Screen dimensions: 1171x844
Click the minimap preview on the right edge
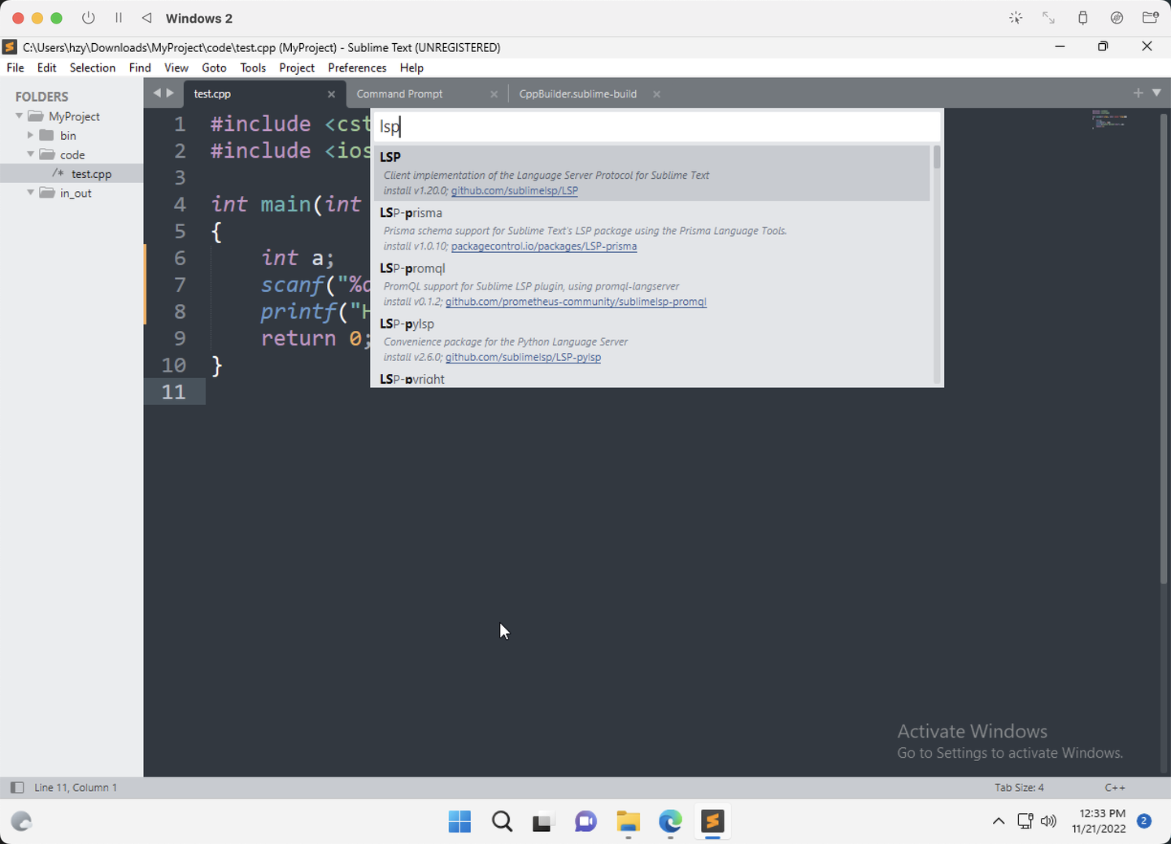tap(1110, 122)
